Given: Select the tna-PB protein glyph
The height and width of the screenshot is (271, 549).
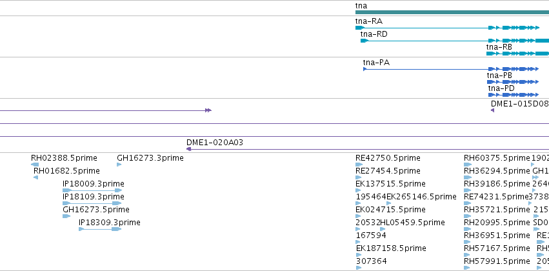Looking at the screenshot, I should point(513,82).
